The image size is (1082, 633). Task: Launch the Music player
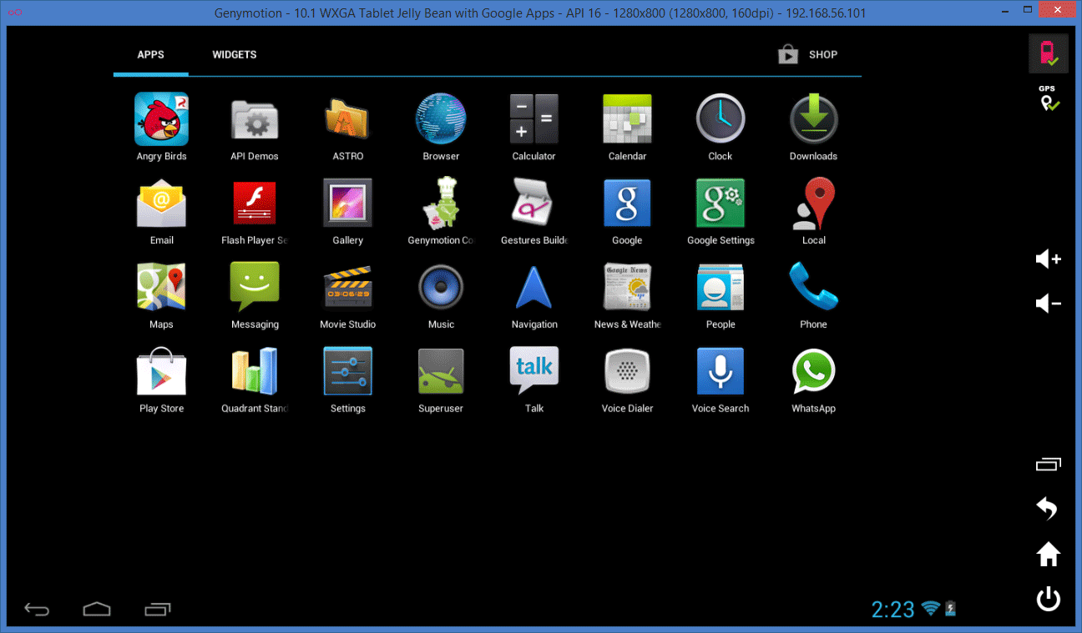tap(441, 288)
